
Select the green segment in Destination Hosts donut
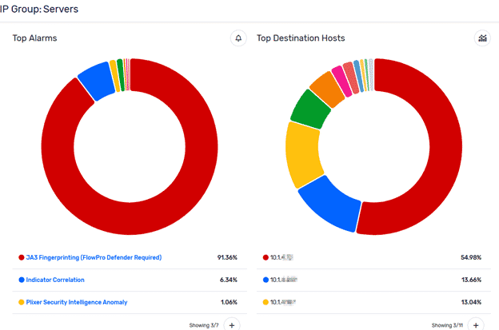click(x=310, y=109)
